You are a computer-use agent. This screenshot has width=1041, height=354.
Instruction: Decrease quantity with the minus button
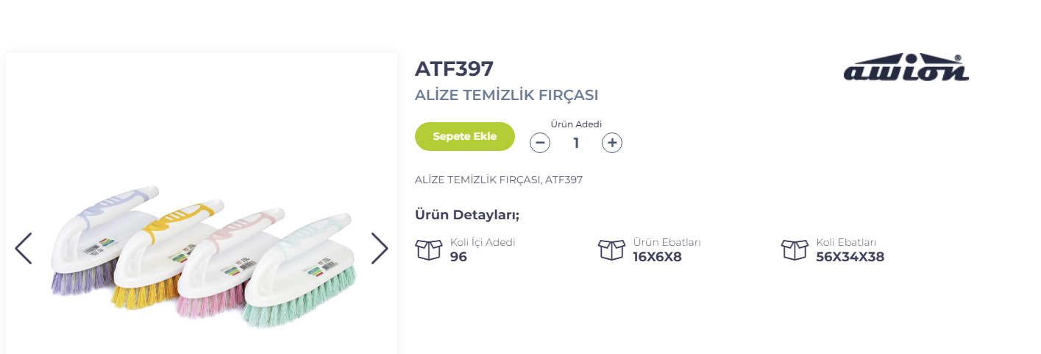click(540, 143)
